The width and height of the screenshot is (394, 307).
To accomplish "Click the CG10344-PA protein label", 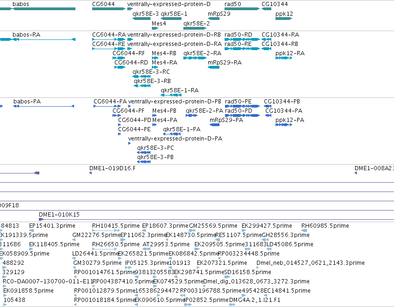I will click(x=284, y=111).
